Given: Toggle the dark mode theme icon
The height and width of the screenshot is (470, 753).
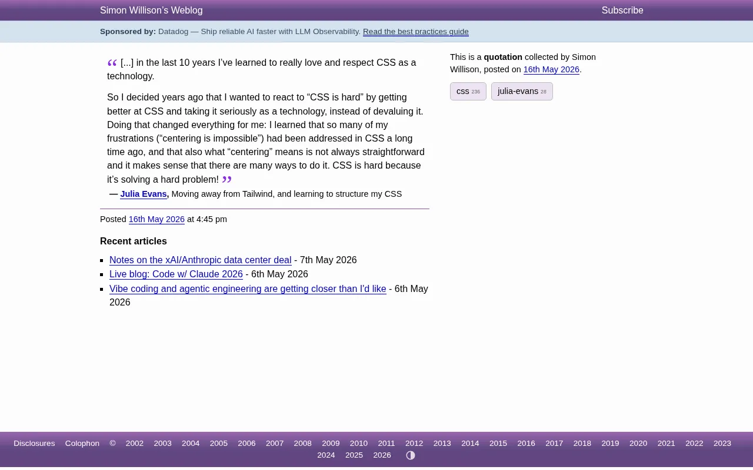Looking at the screenshot, I should 411,455.
